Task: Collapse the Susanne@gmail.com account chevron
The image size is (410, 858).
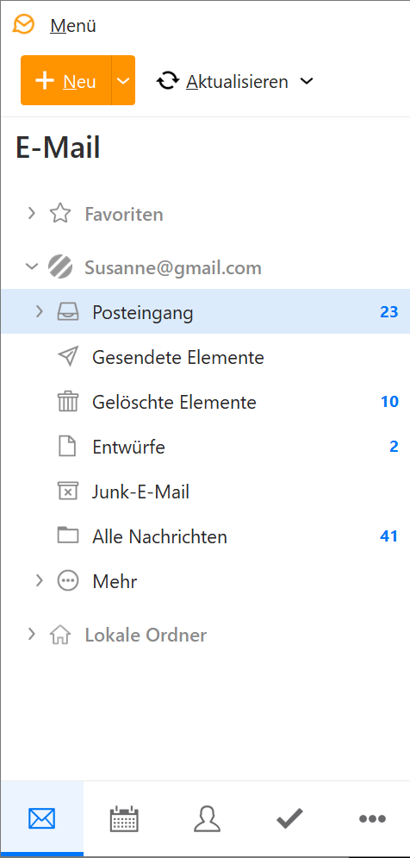Action: (x=32, y=267)
